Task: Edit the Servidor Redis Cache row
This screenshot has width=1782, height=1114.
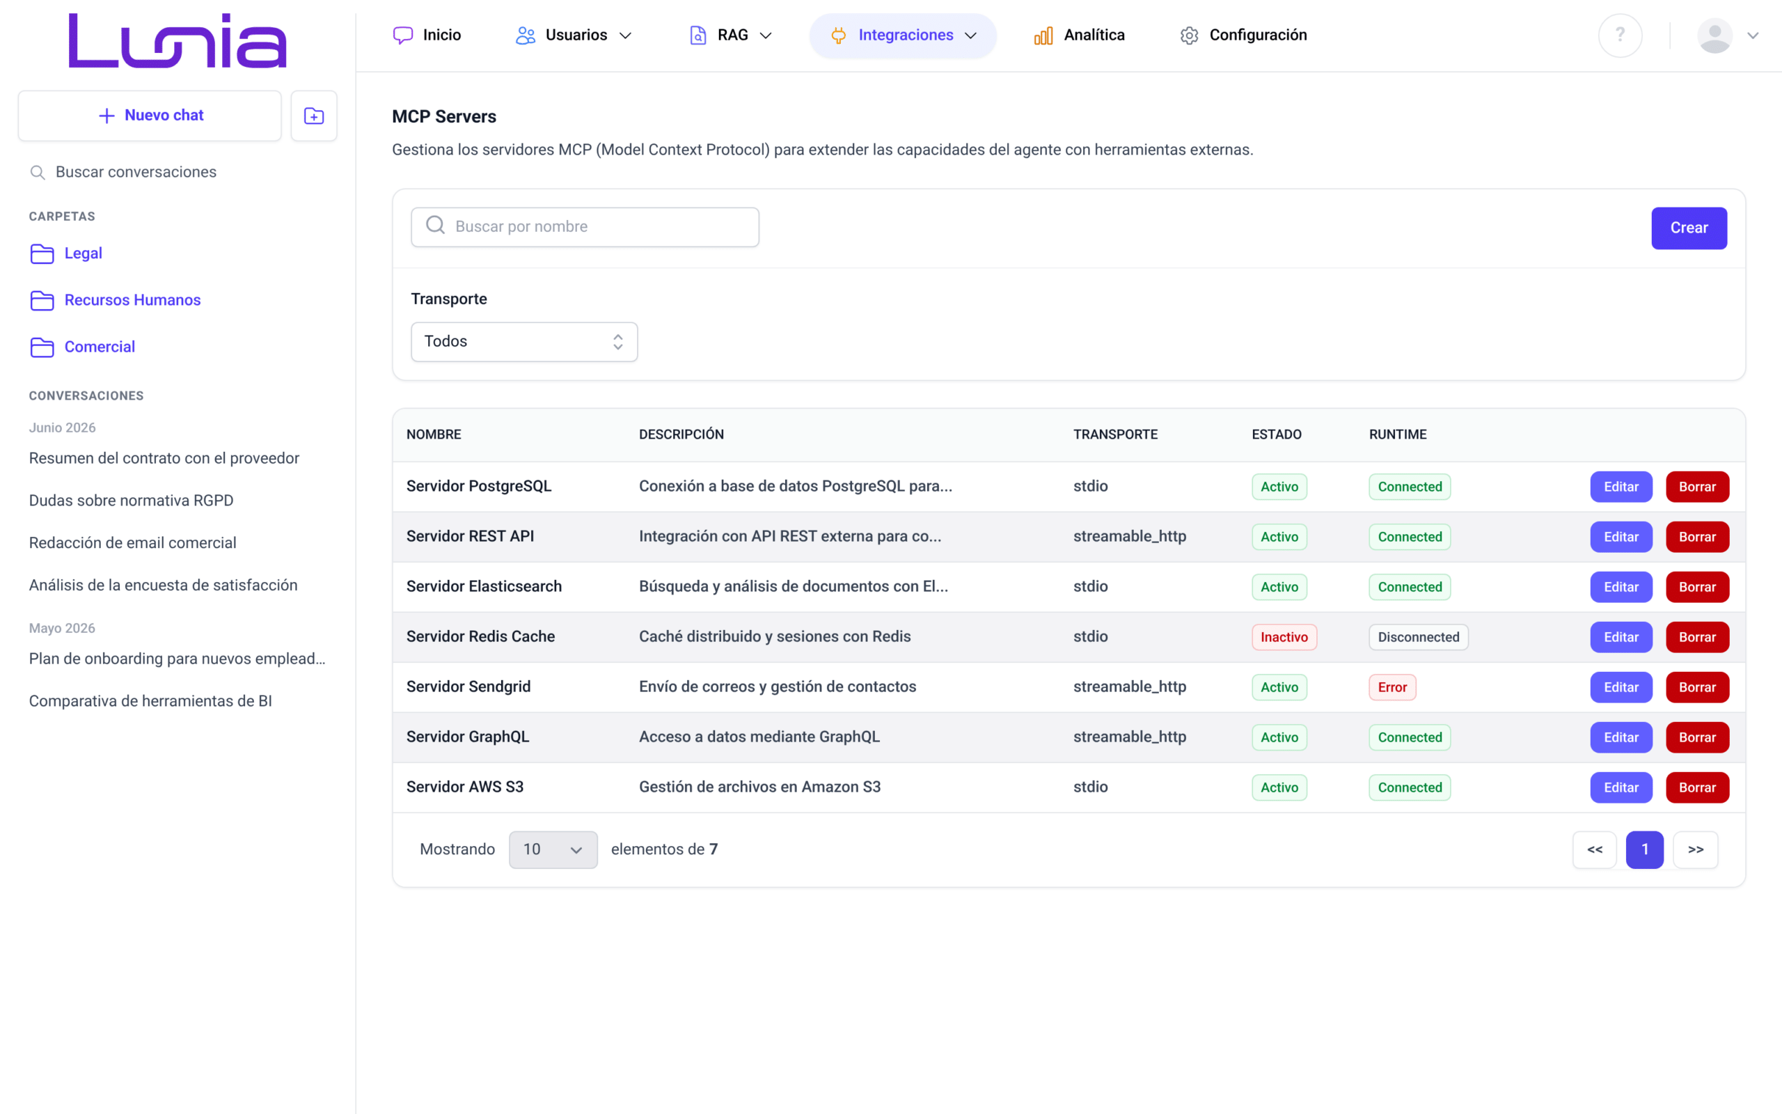Action: pyautogui.click(x=1621, y=637)
